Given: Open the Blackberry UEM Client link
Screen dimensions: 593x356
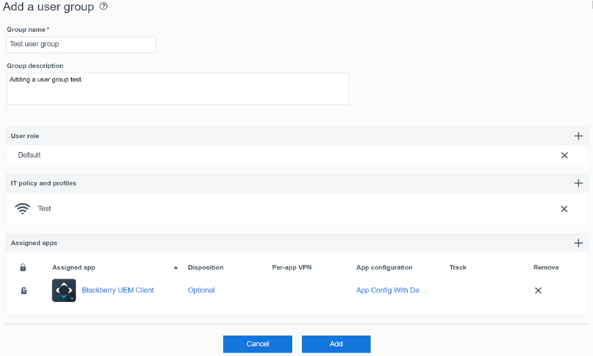Looking at the screenshot, I should pyautogui.click(x=118, y=290).
